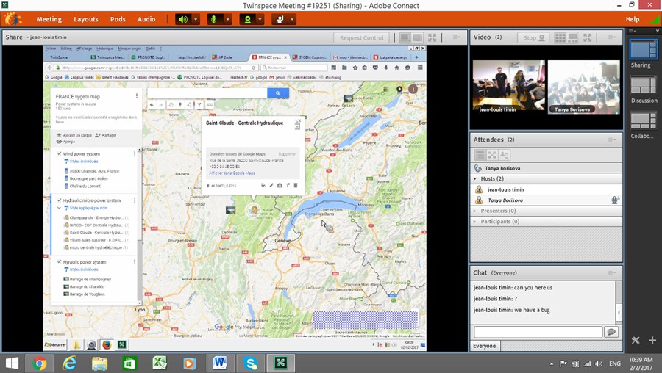
Task: Collapse the Hosts (2) group
Action: 477,178
